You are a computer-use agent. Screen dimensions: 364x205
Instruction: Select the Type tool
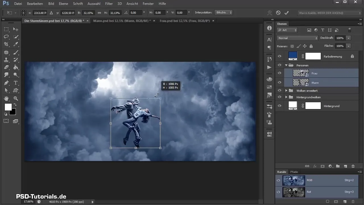pyautogui.click(x=16, y=83)
